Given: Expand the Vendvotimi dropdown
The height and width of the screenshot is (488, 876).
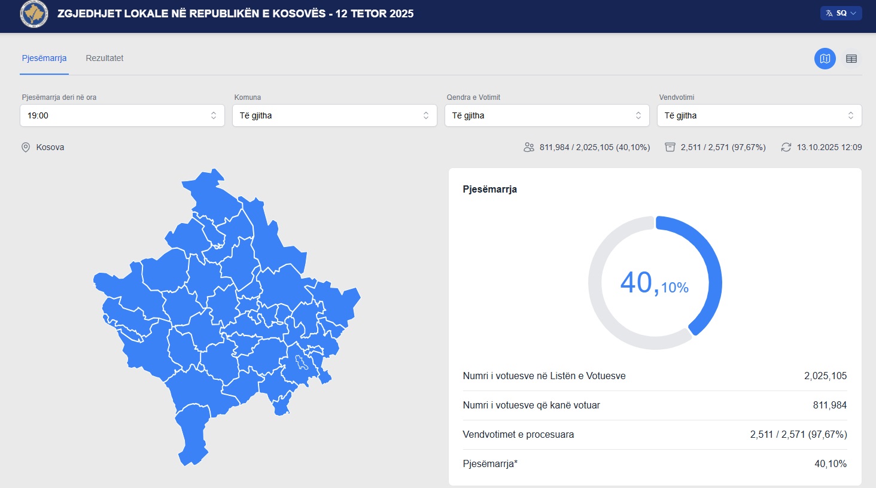Looking at the screenshot, I should click(759, 115).
